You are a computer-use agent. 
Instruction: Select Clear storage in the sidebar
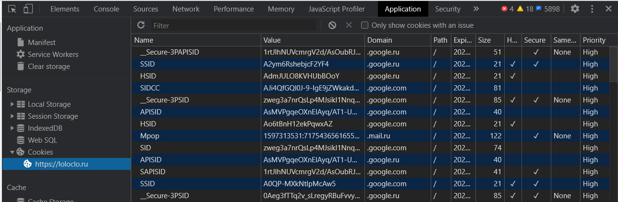click(x=66, y=67)
